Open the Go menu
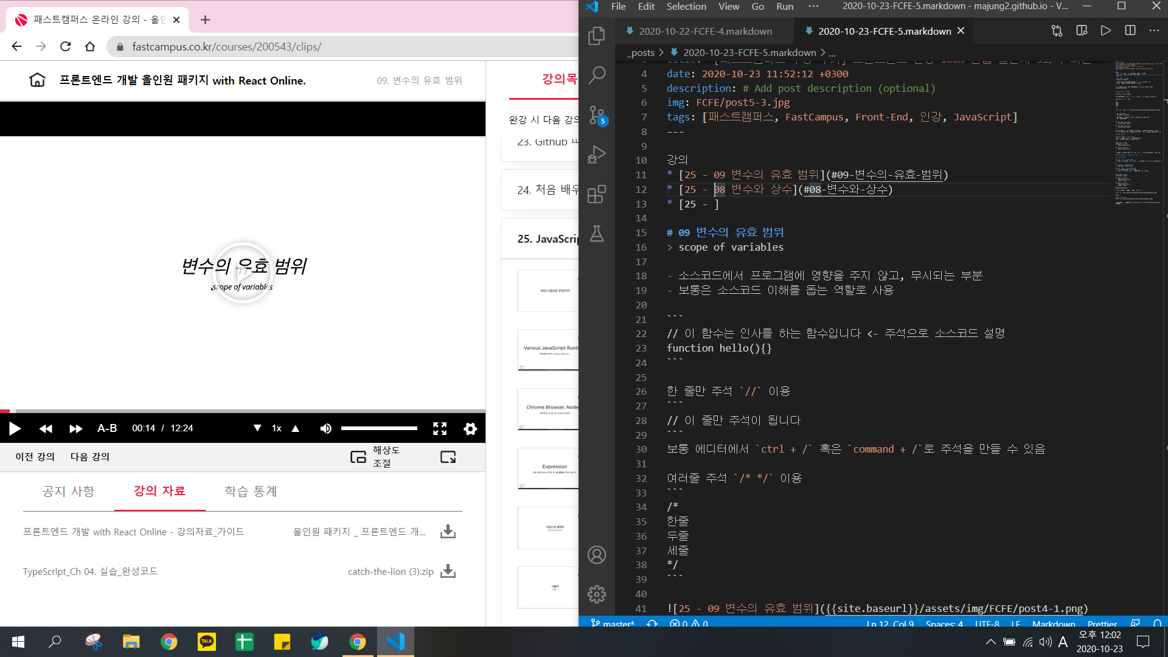The height and width of the screenshot is (657, 1168). point(757,6)
